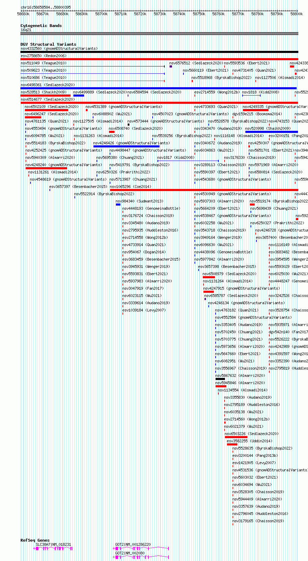Click the chr16:58658584..58800395 region label

point(46,7)
